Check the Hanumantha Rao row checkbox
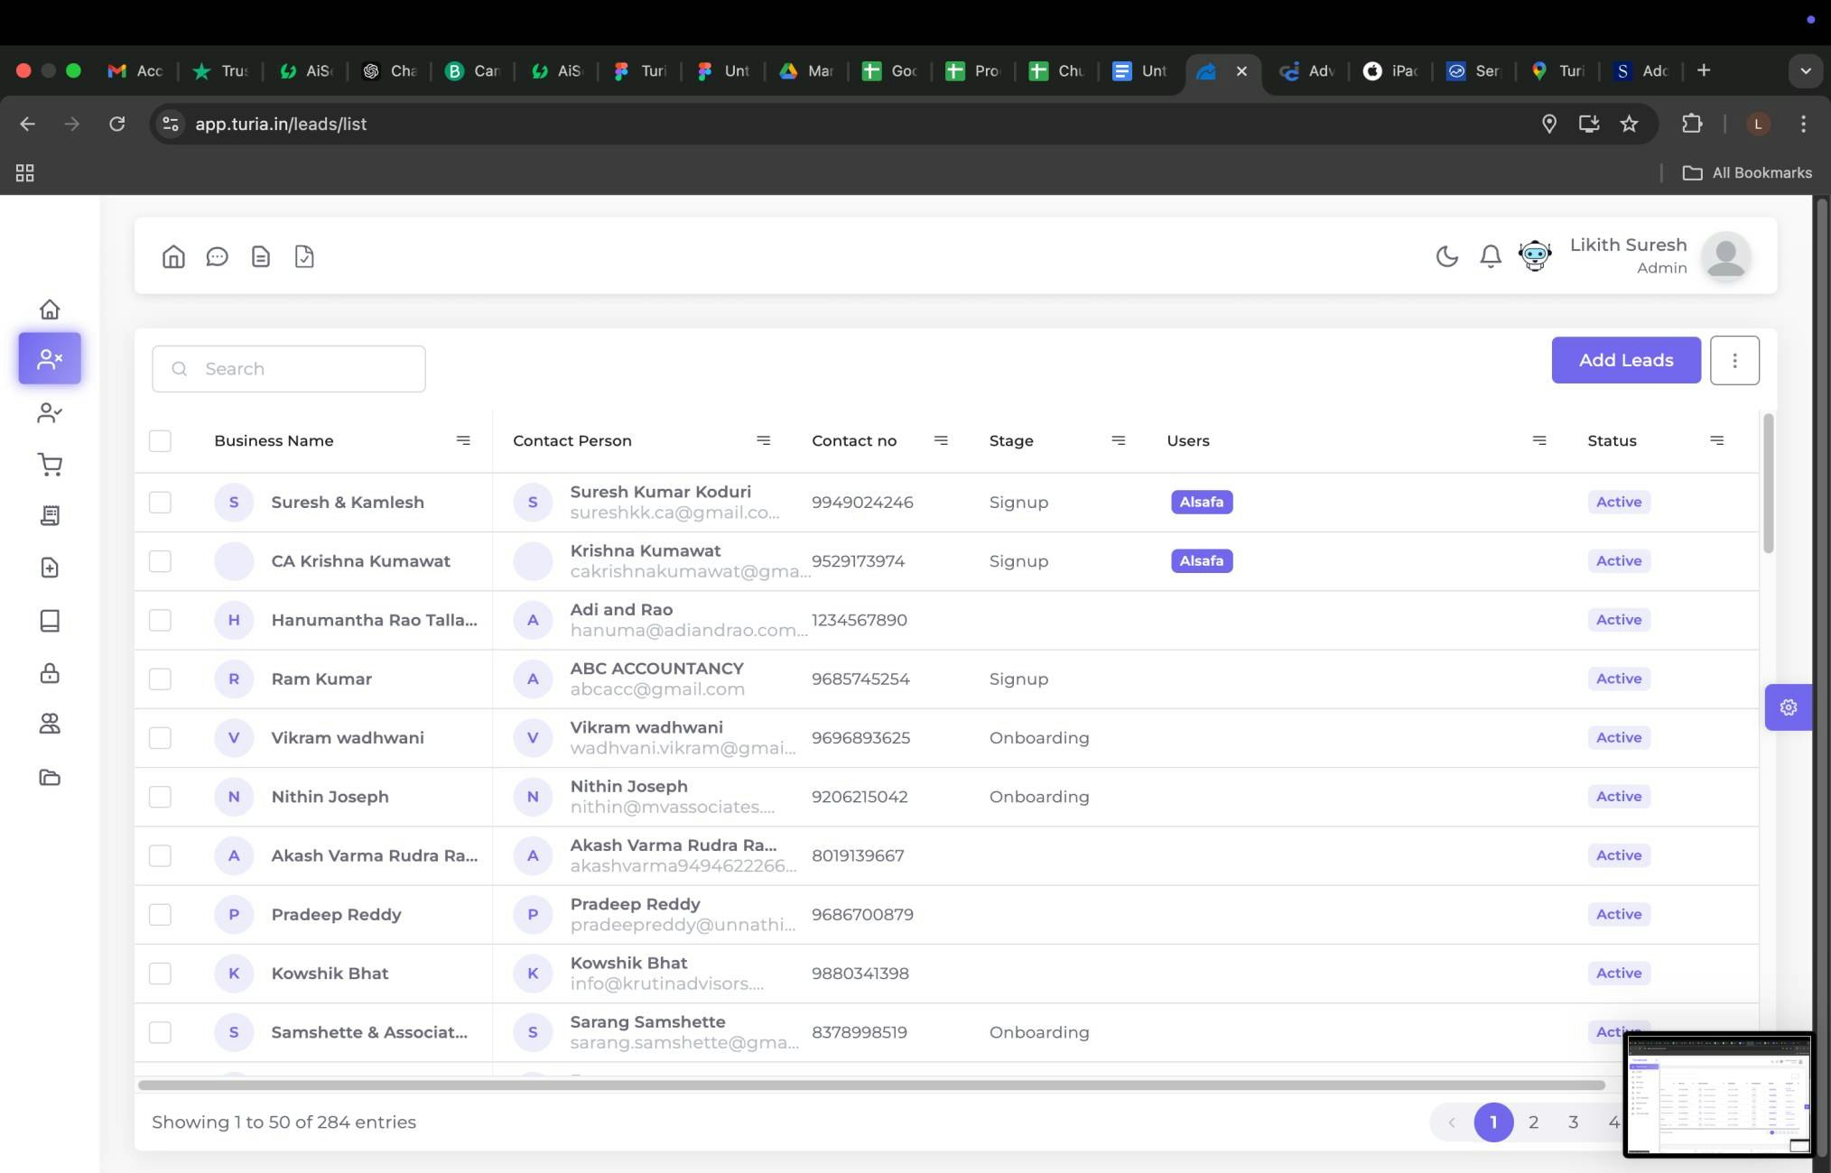The height and width of the screenshot is (1173, 1831). [x=160, y=620]
